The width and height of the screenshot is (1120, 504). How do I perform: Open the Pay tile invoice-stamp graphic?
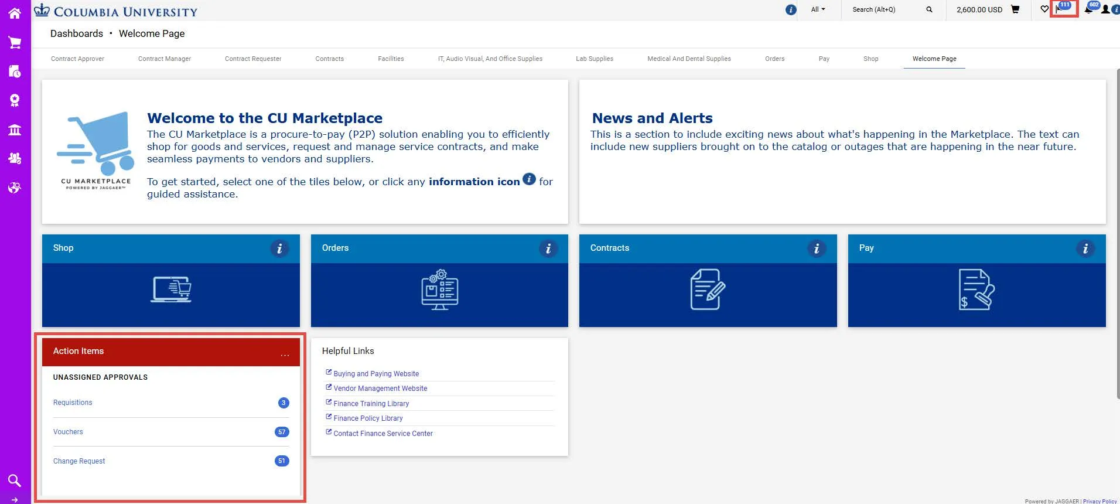click(x=976, y=290)
